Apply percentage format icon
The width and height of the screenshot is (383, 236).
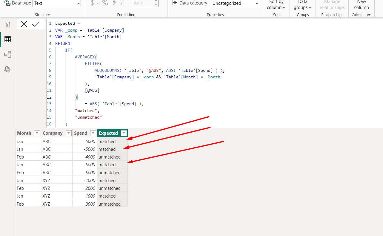[105, 3]
